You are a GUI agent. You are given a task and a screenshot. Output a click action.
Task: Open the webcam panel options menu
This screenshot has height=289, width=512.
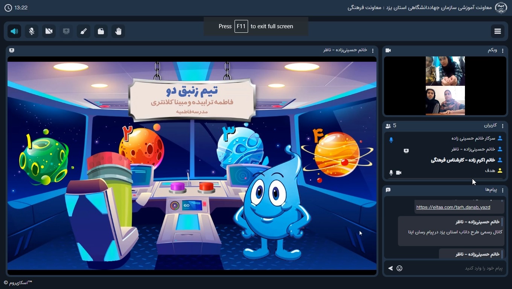coord(503,50)
